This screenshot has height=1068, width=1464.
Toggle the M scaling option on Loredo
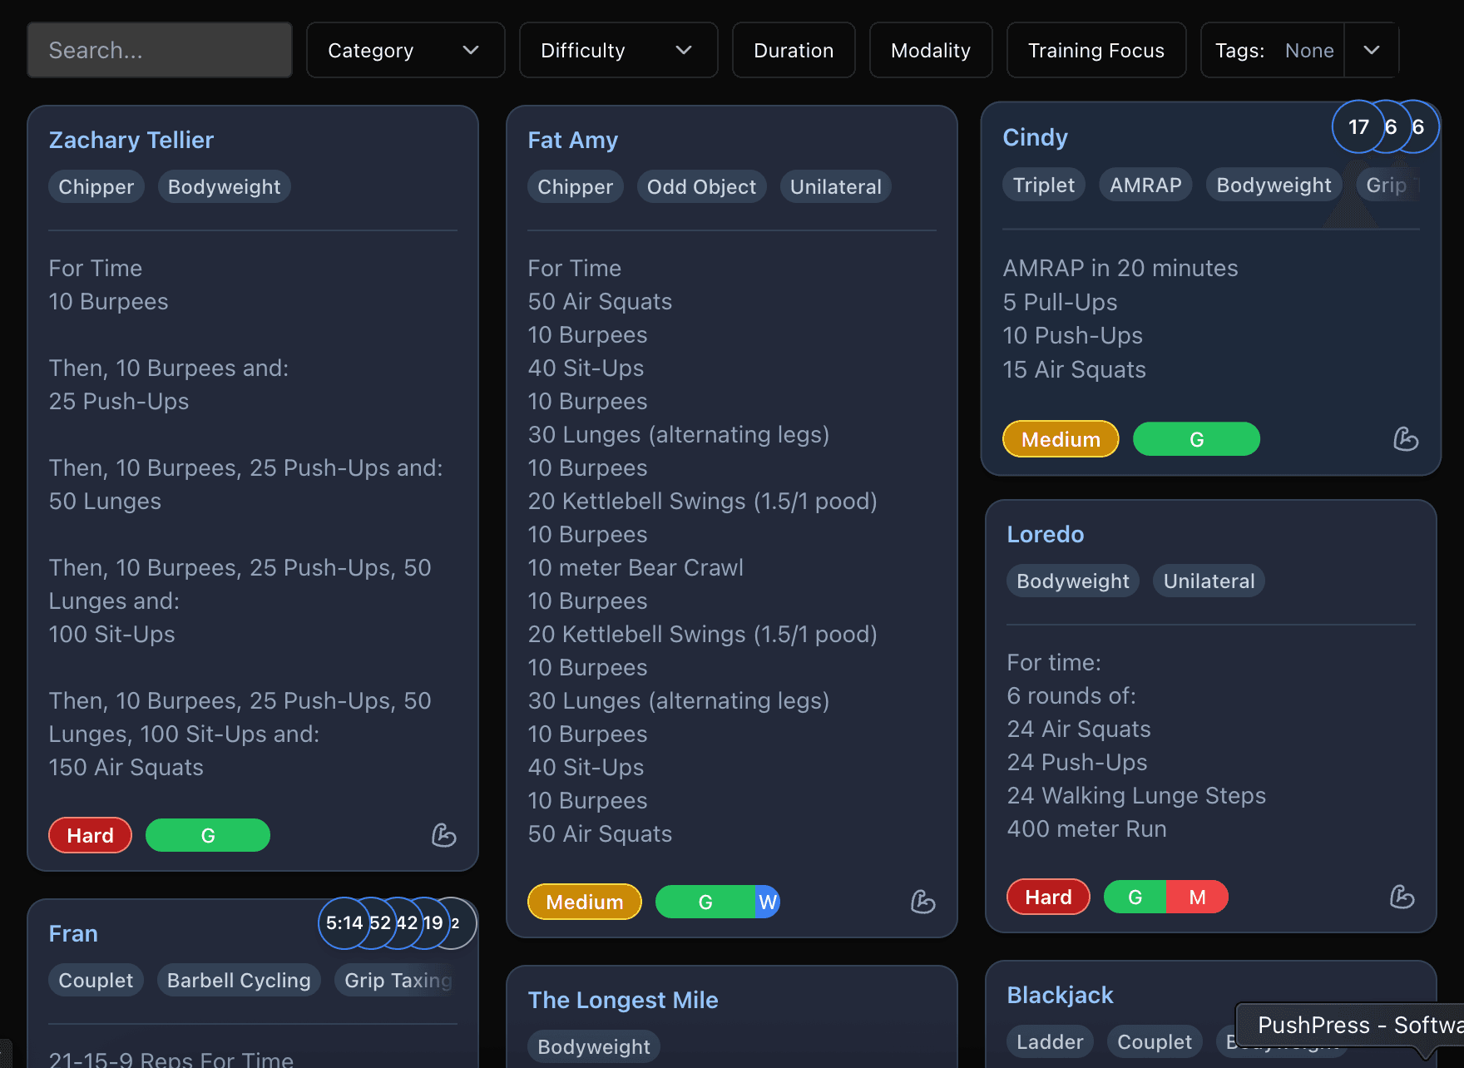tap(1197, 897)
